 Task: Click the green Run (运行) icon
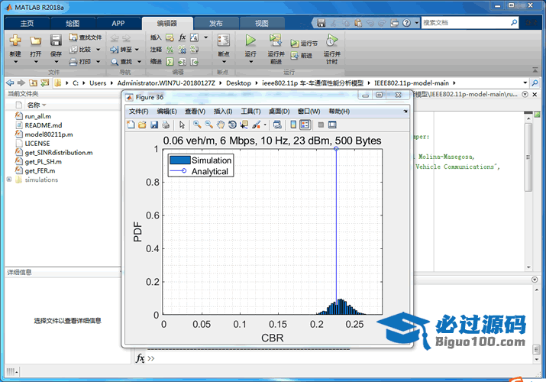coord(250,40)
